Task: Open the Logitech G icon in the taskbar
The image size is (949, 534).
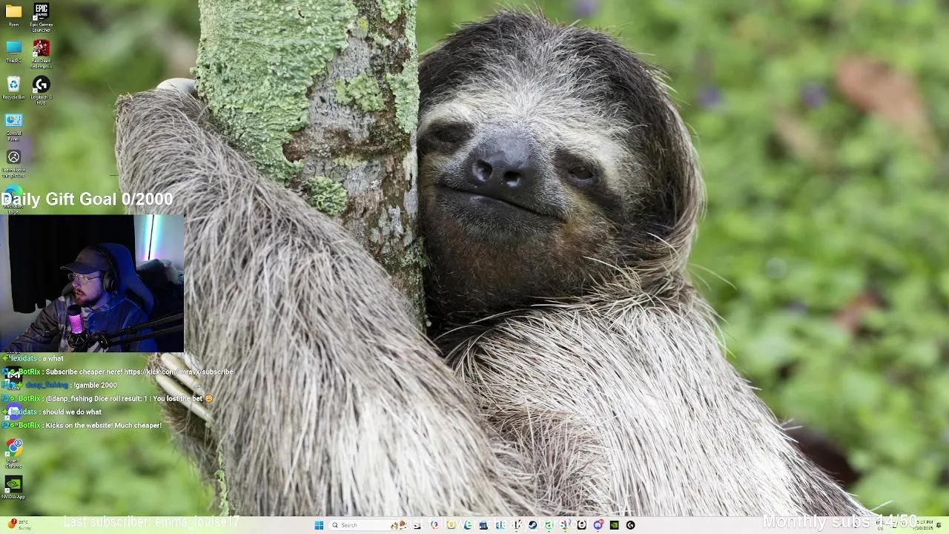Action: 630,525
